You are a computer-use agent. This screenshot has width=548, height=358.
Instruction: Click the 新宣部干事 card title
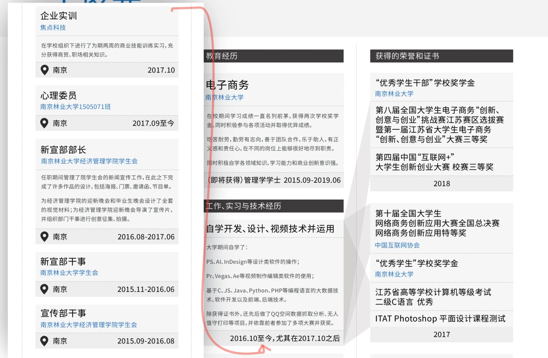coord(63,261)
